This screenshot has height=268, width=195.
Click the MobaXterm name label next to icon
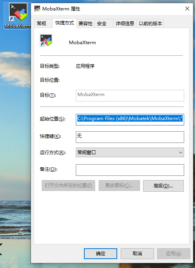[x=82, y=43]
